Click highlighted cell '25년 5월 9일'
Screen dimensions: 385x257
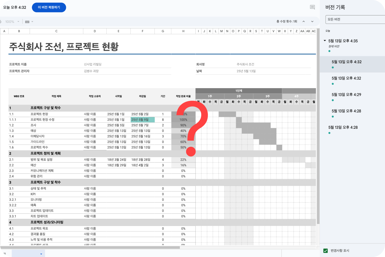click(x=142, y=120)
